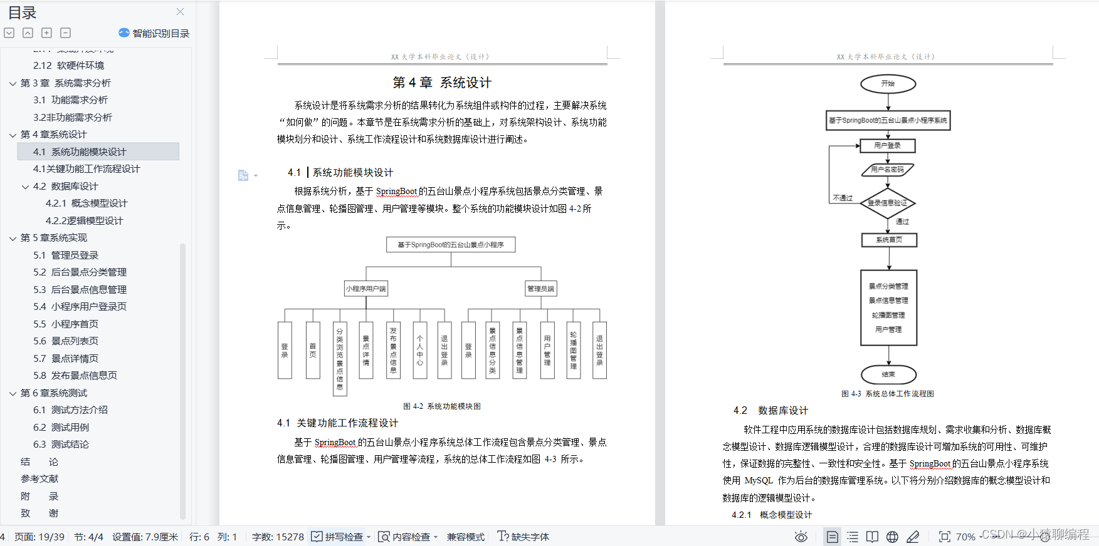Image resolution: width=1099 pixels, height=546 pixels.
Task: Go to 3.2非功能需求分析 in outline
Action: [x=73, y=118]
